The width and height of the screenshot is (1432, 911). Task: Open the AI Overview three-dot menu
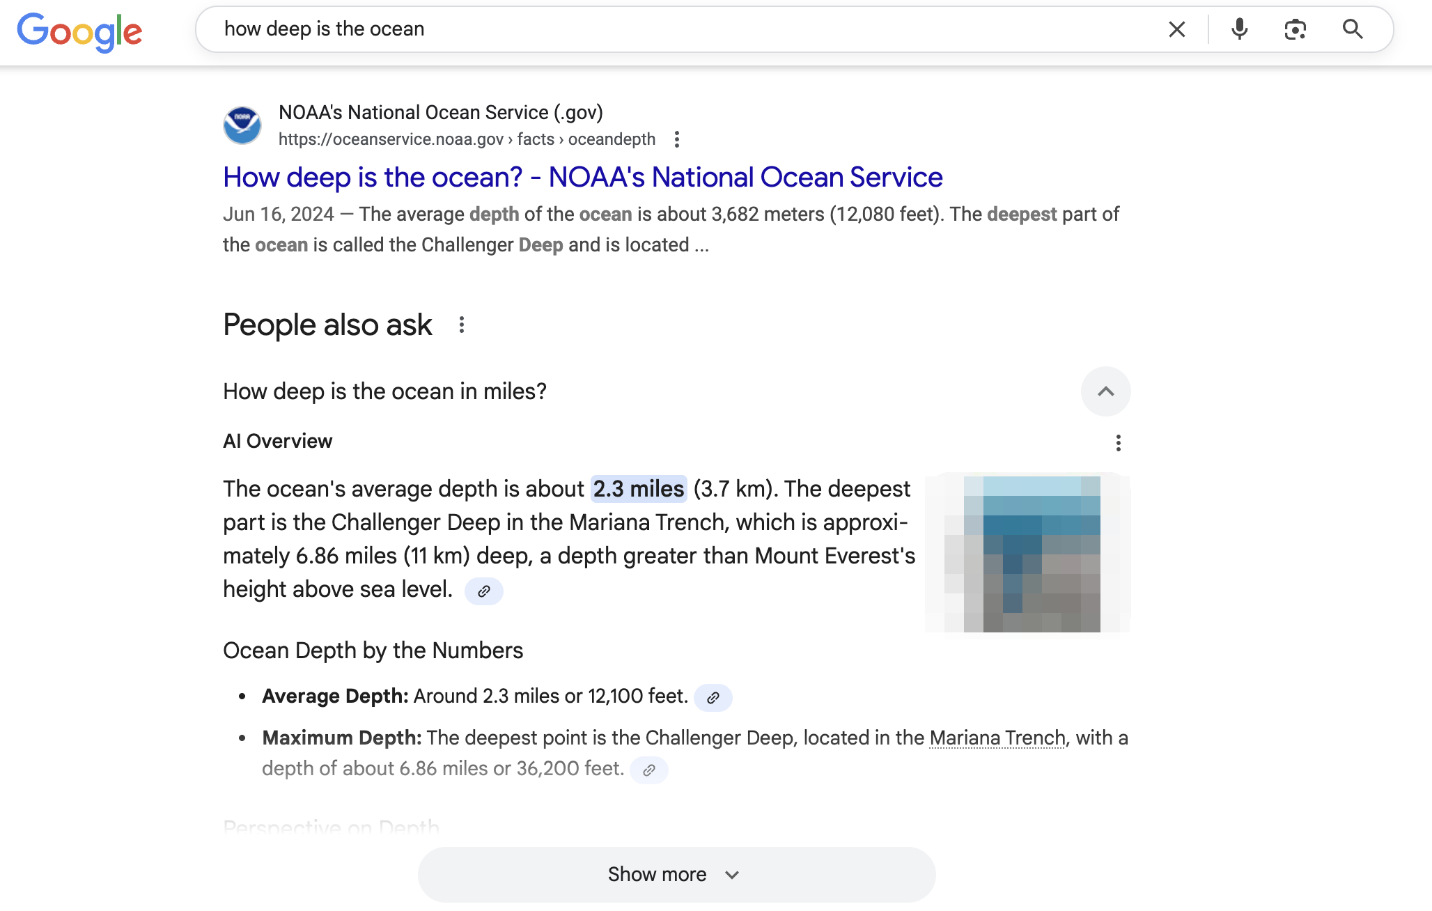[1119, 442]
